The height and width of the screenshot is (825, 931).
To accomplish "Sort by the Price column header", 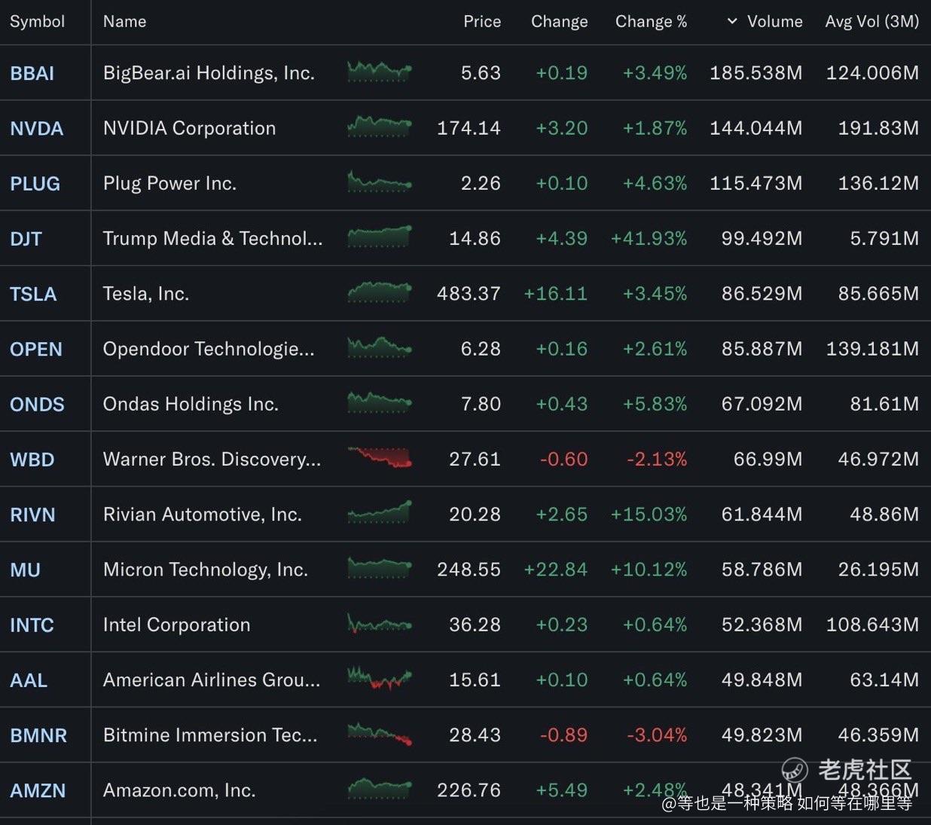I will point(482,22).
